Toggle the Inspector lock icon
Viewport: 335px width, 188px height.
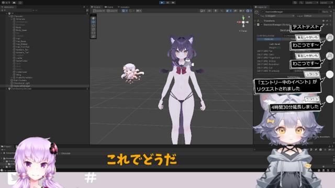pyautogui.click(x=329, y=7)
